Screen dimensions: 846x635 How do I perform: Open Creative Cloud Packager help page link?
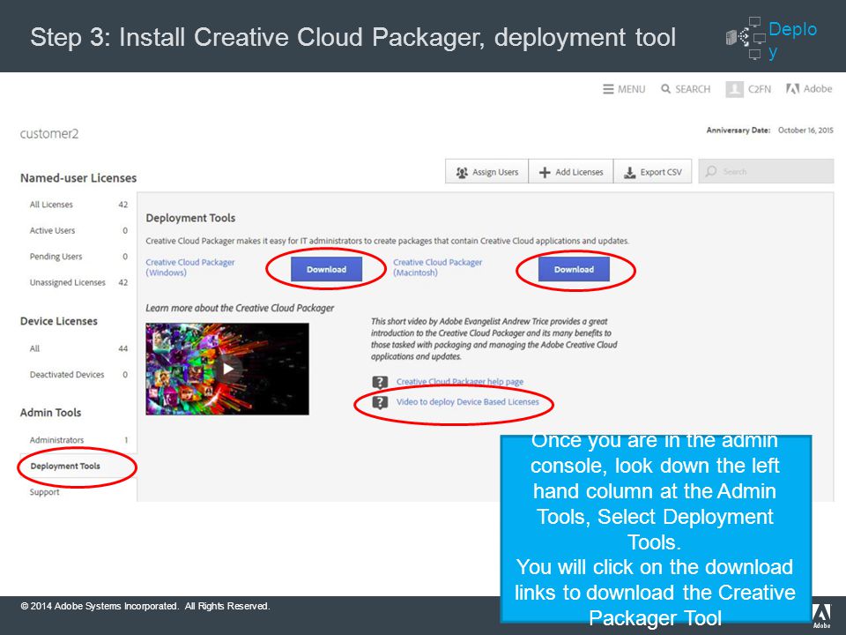(x=460, y=382)
